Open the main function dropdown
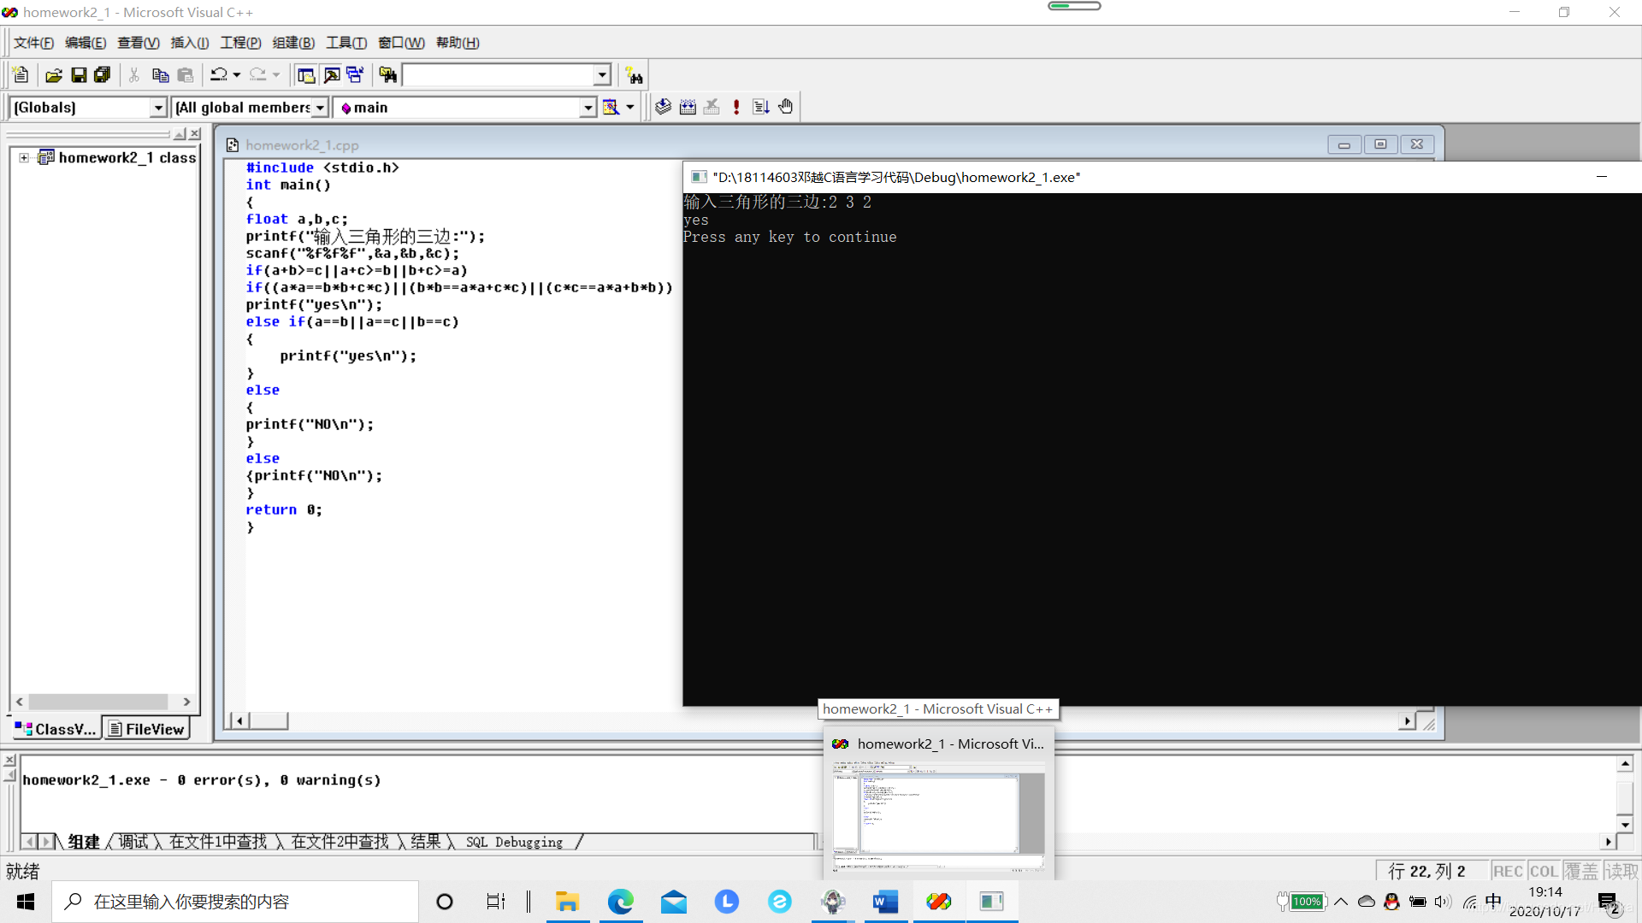Screen dimensions: 1642x923 click(588, 108)
